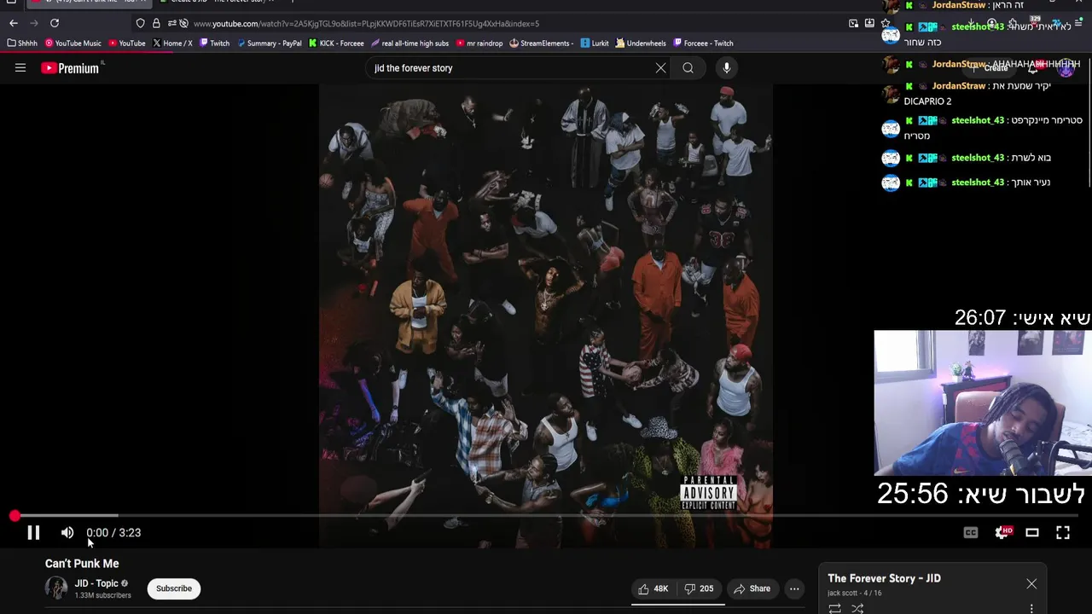
Task: Reload the page with the browser refresh icon
Action: [x=55, y=23]
